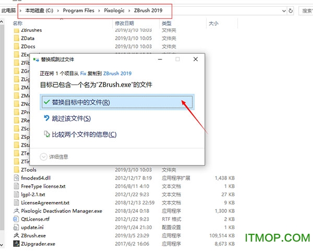Click the blue skip arrow icon

pyautogui.click(x=46, y=118)
